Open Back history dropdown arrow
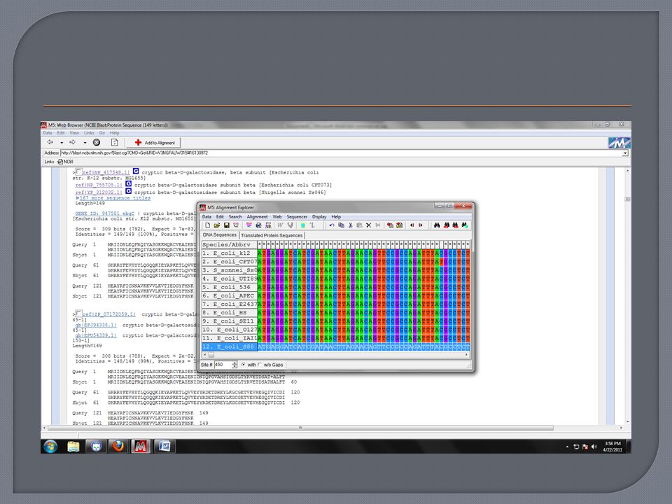This screenshot has width=672, height=504. pyautogui.click(x=62, y=143)
